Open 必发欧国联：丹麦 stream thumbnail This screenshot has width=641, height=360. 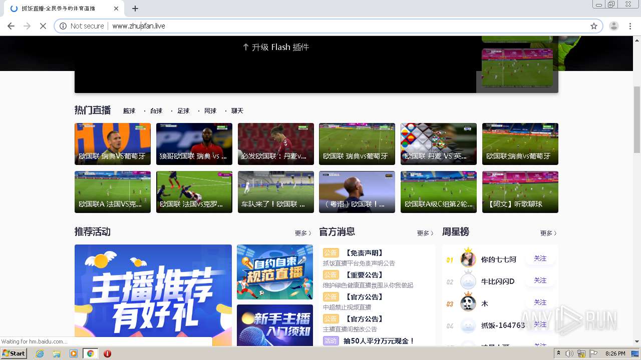(276, 144)
